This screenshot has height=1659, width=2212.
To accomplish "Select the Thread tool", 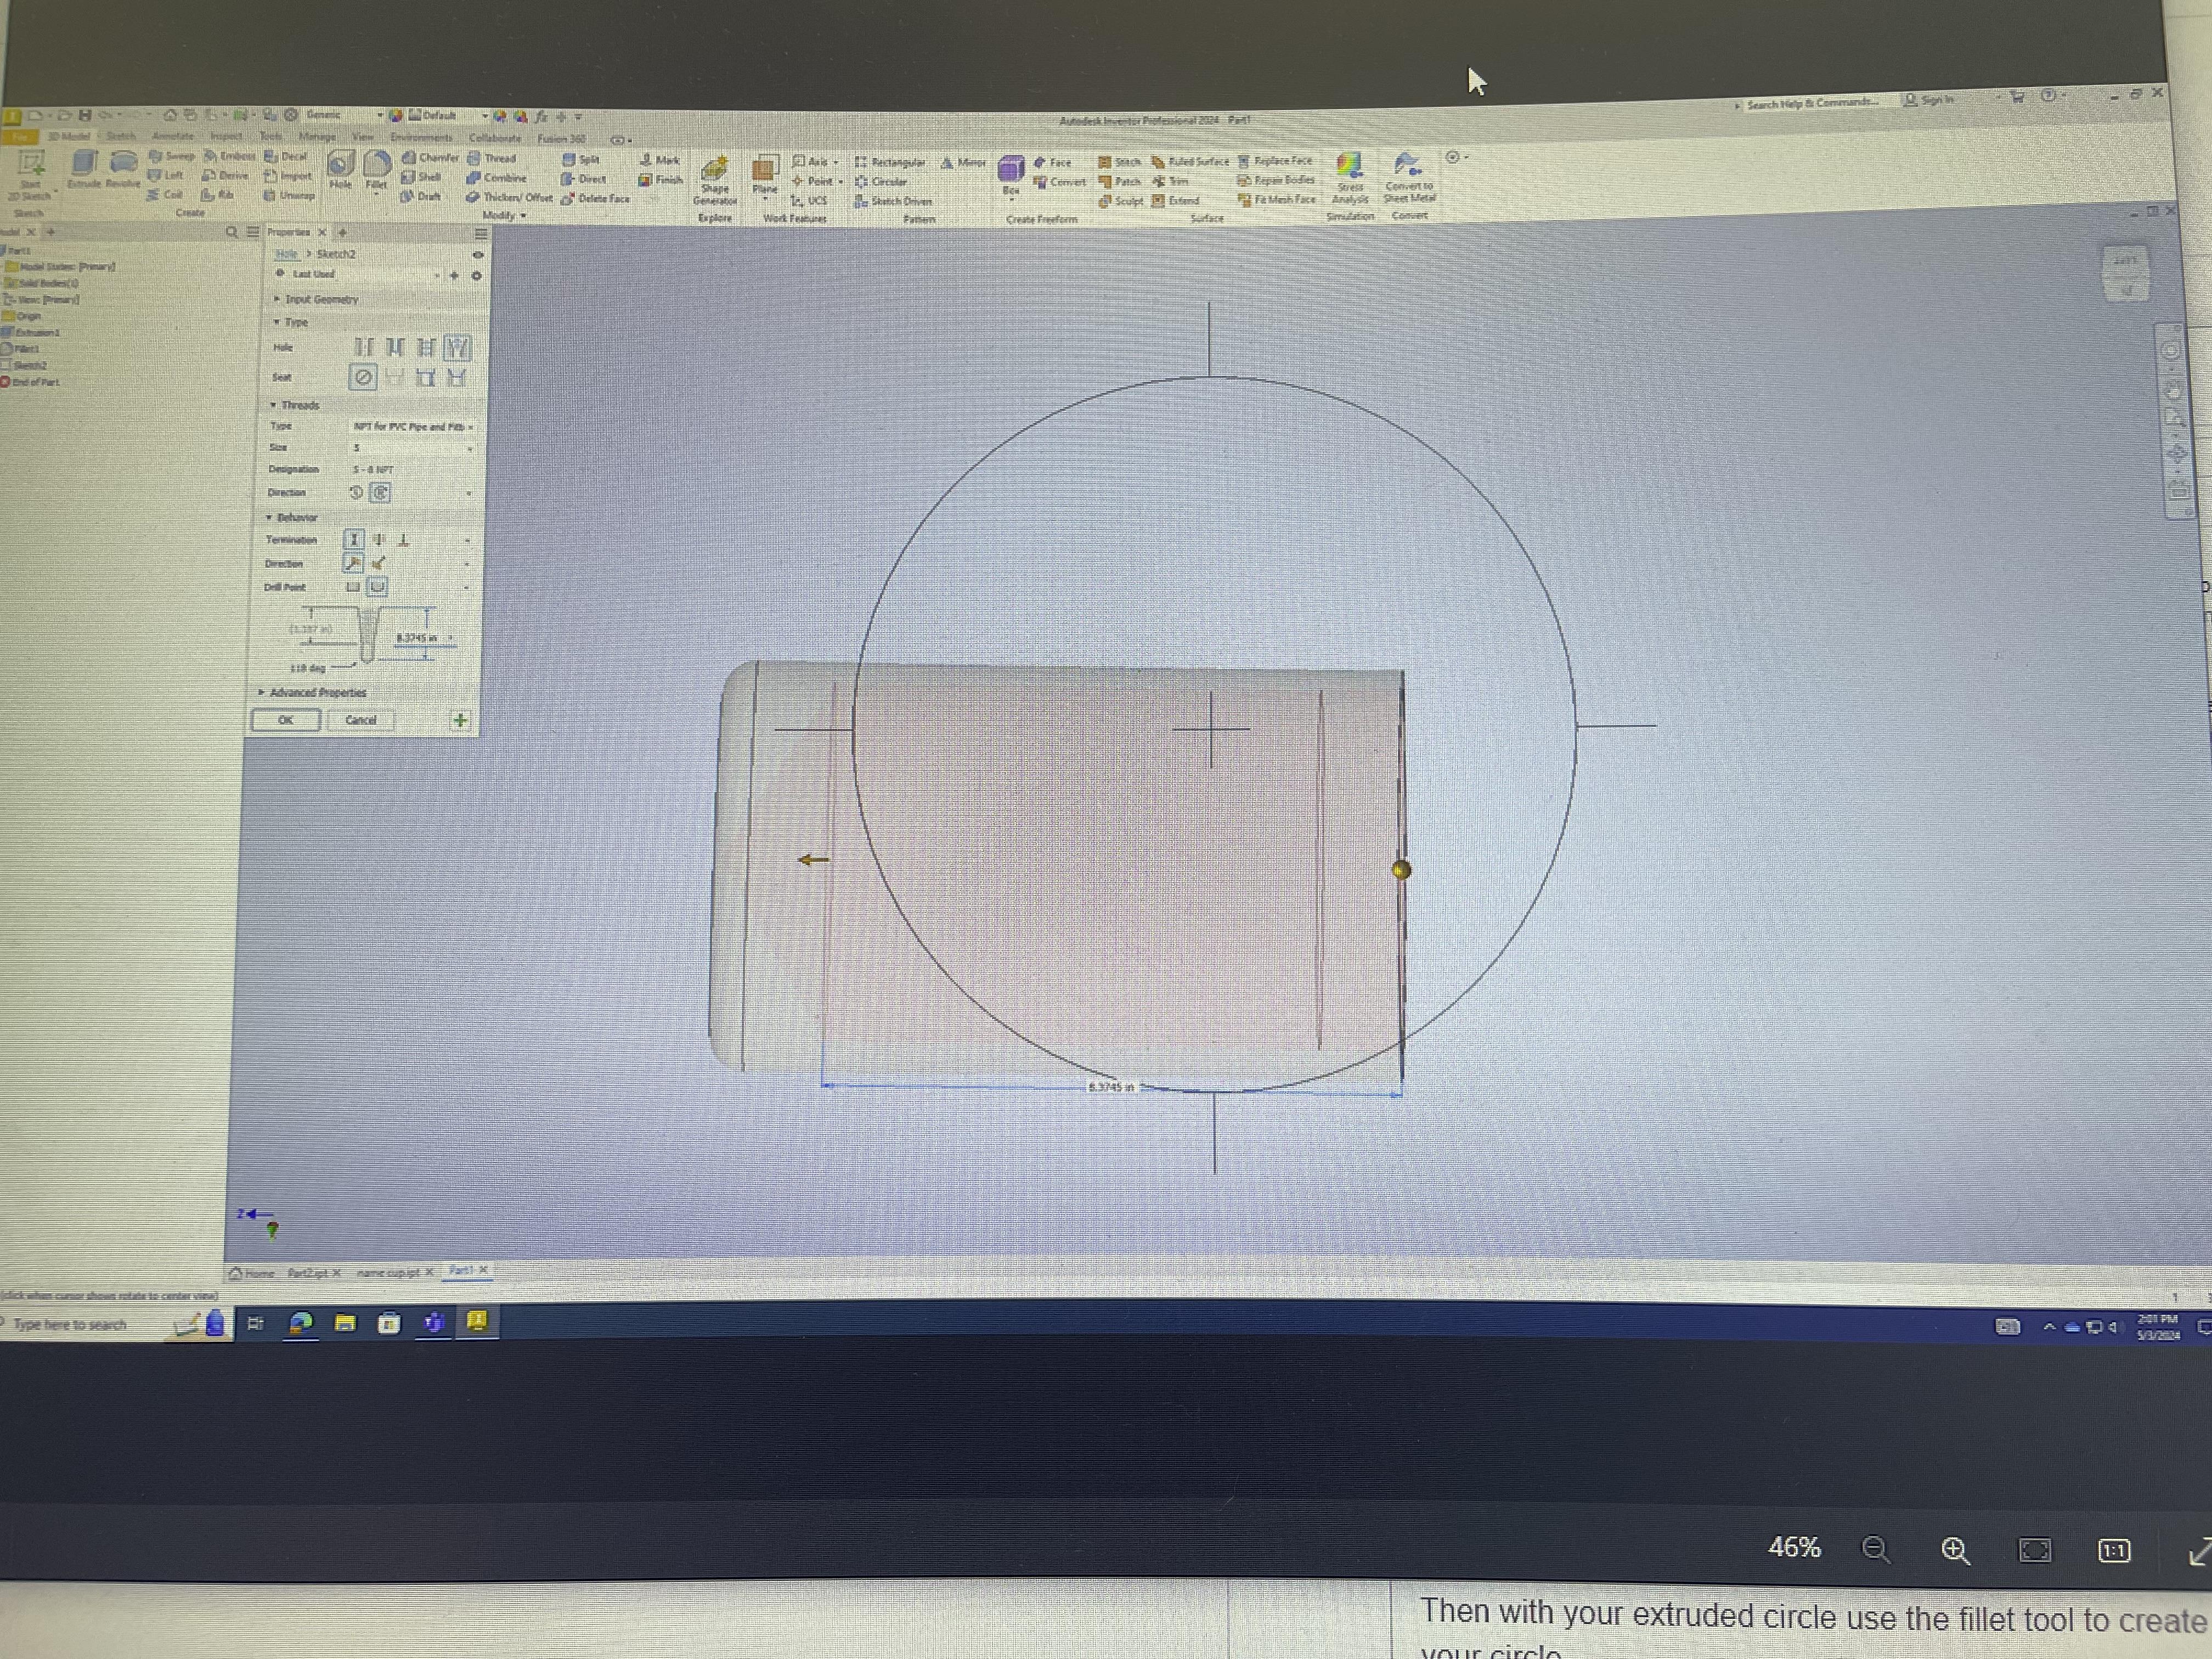I will pyautogui.click(x=491, y=158).
